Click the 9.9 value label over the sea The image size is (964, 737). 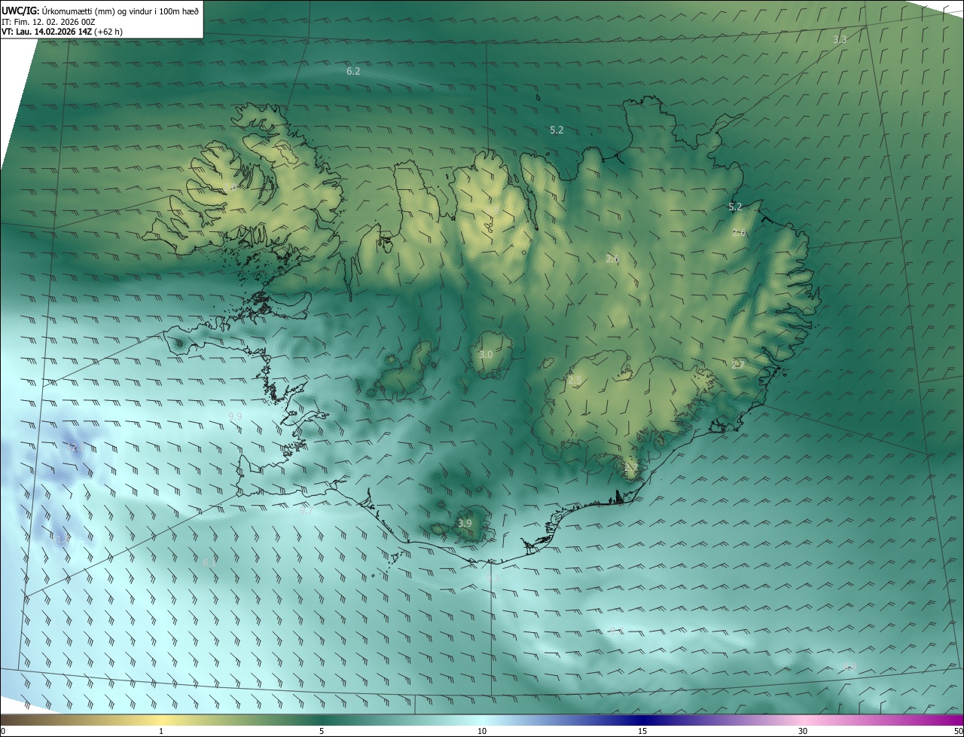[235, 417]
